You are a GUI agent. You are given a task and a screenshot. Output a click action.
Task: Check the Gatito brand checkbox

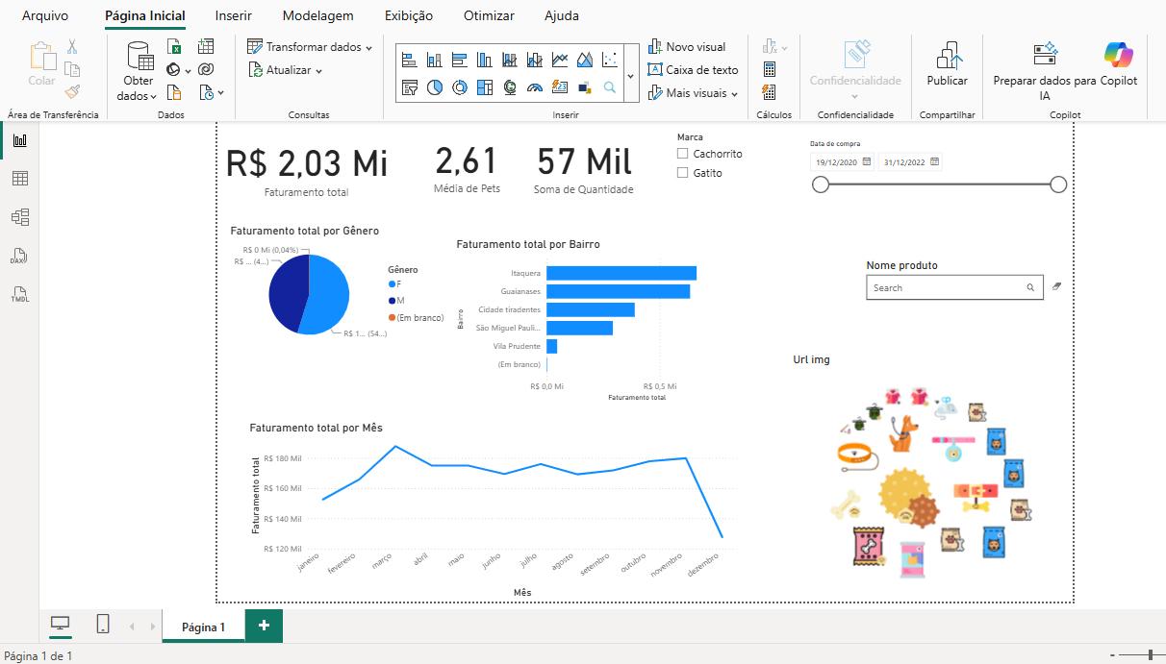coord(683,173)
